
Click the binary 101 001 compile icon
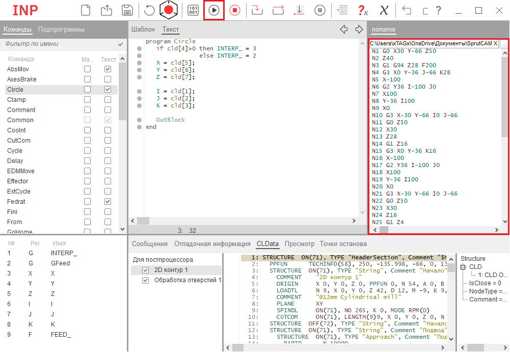(193, 10)
